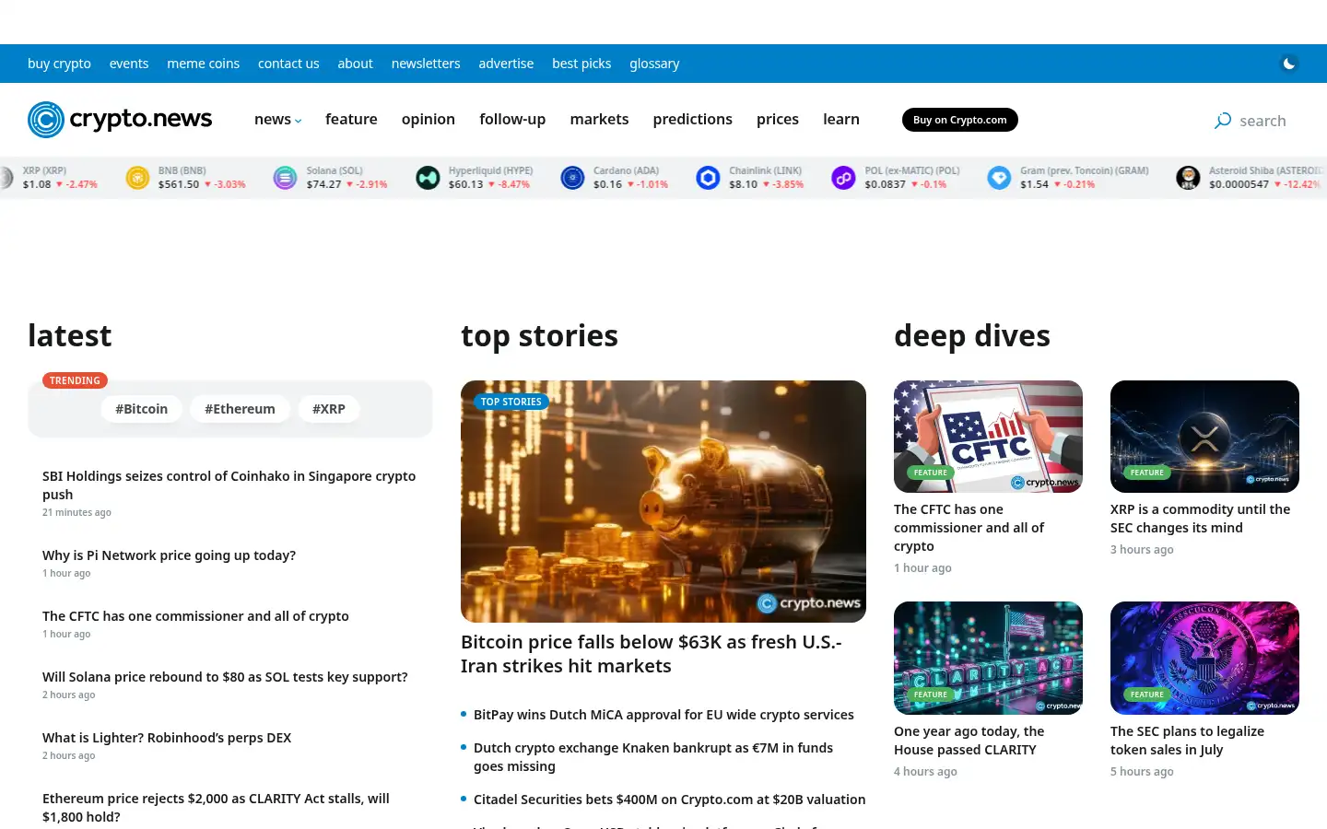Select the #Bitcoin trending tag
1327x829 pixels.
pyautogui.click(x=141, y=409)
